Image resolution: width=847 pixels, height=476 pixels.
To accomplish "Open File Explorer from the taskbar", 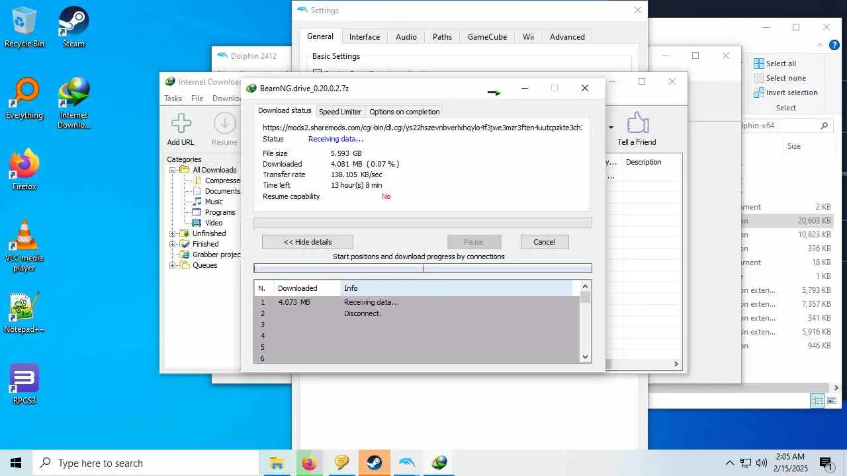I will 277,463.
